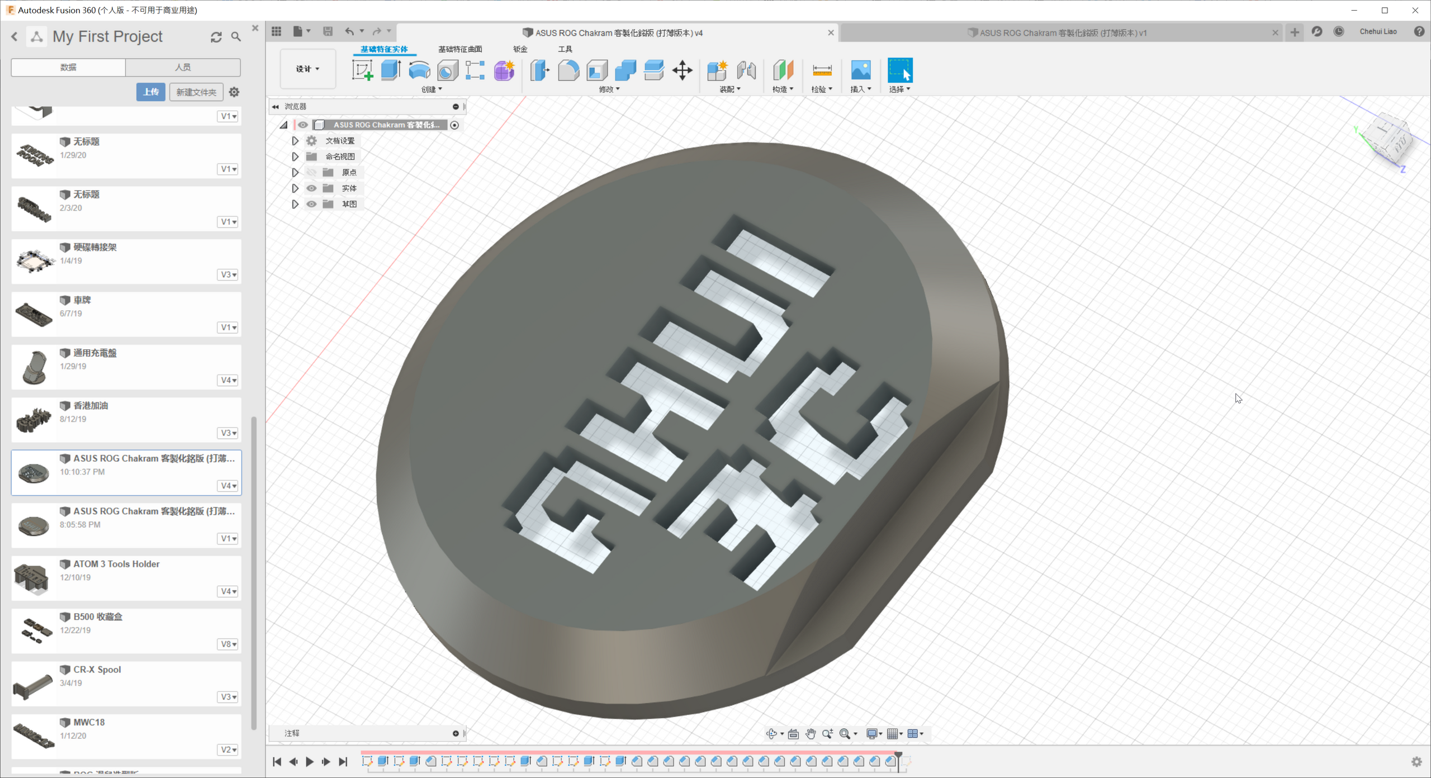This screenshot has height=778, width=1431.
Task: Click the Extrude tool icon
Action: click(391, 70)
